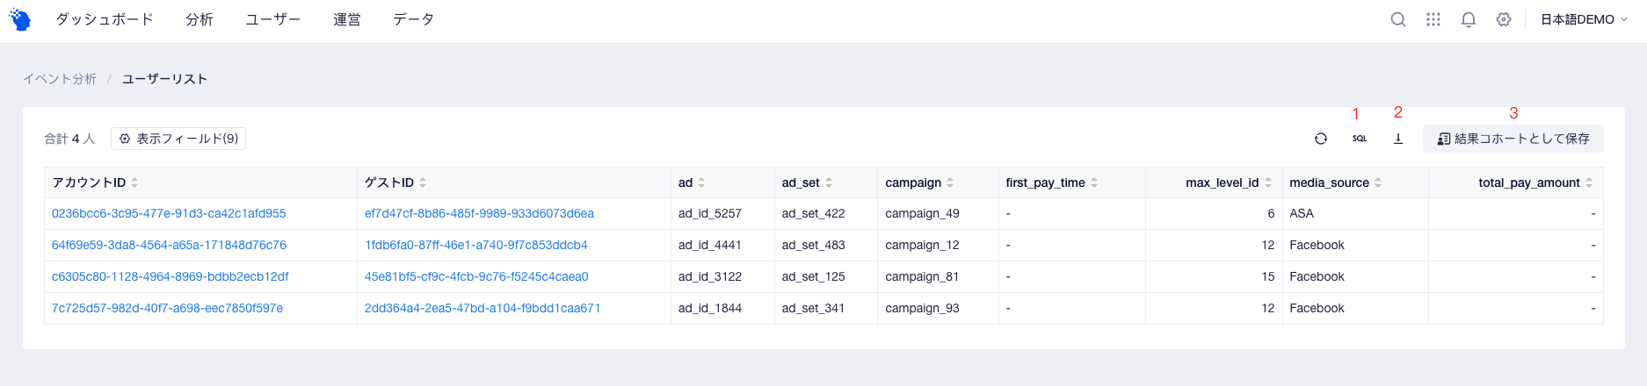Viewport: 1647px width, 386px height.
Task: Go back to イベント分析 breadcrumb
Action: click(x=60, y=79)
